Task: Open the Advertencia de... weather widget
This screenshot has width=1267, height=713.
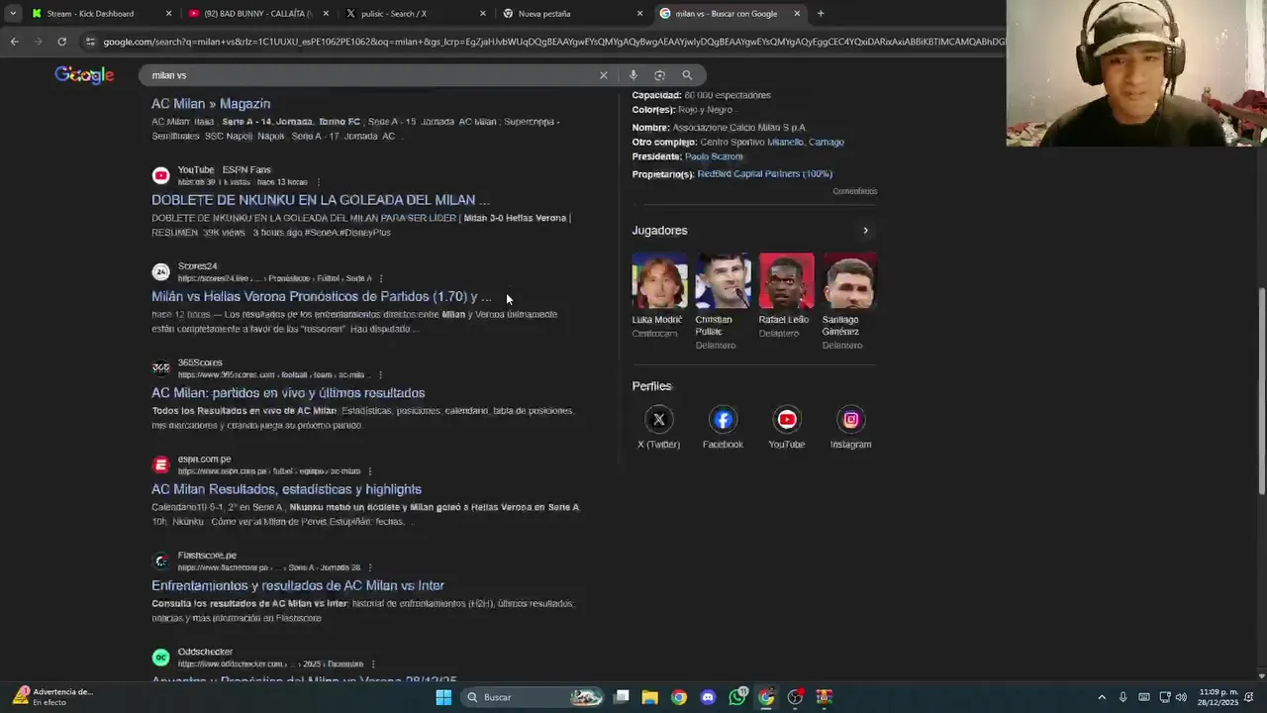Action: (51, 697)
